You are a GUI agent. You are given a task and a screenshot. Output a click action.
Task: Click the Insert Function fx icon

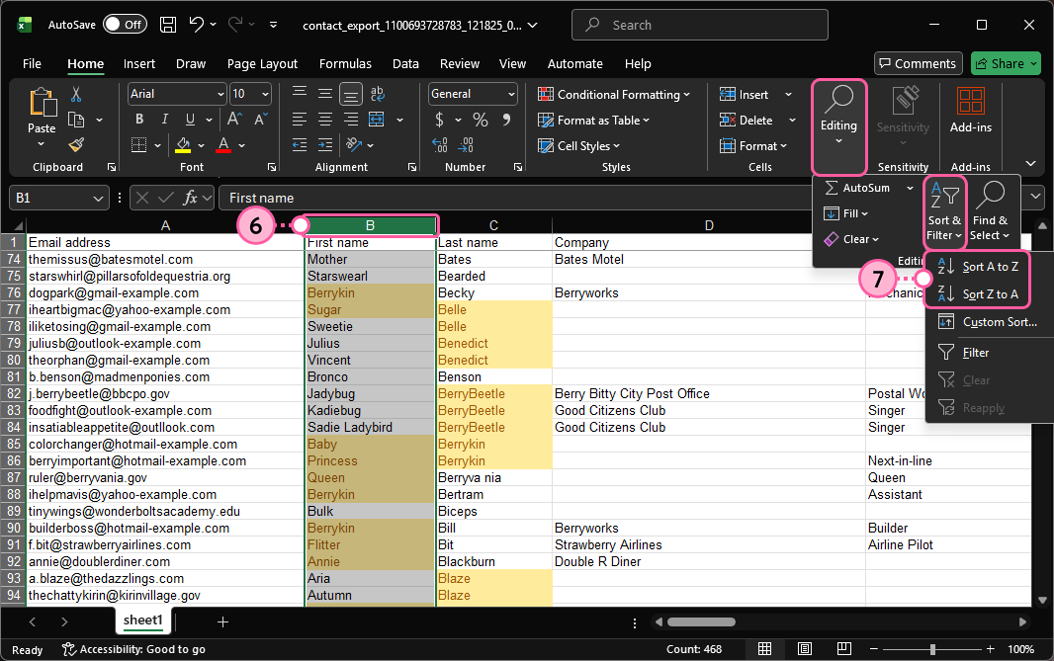192,198
